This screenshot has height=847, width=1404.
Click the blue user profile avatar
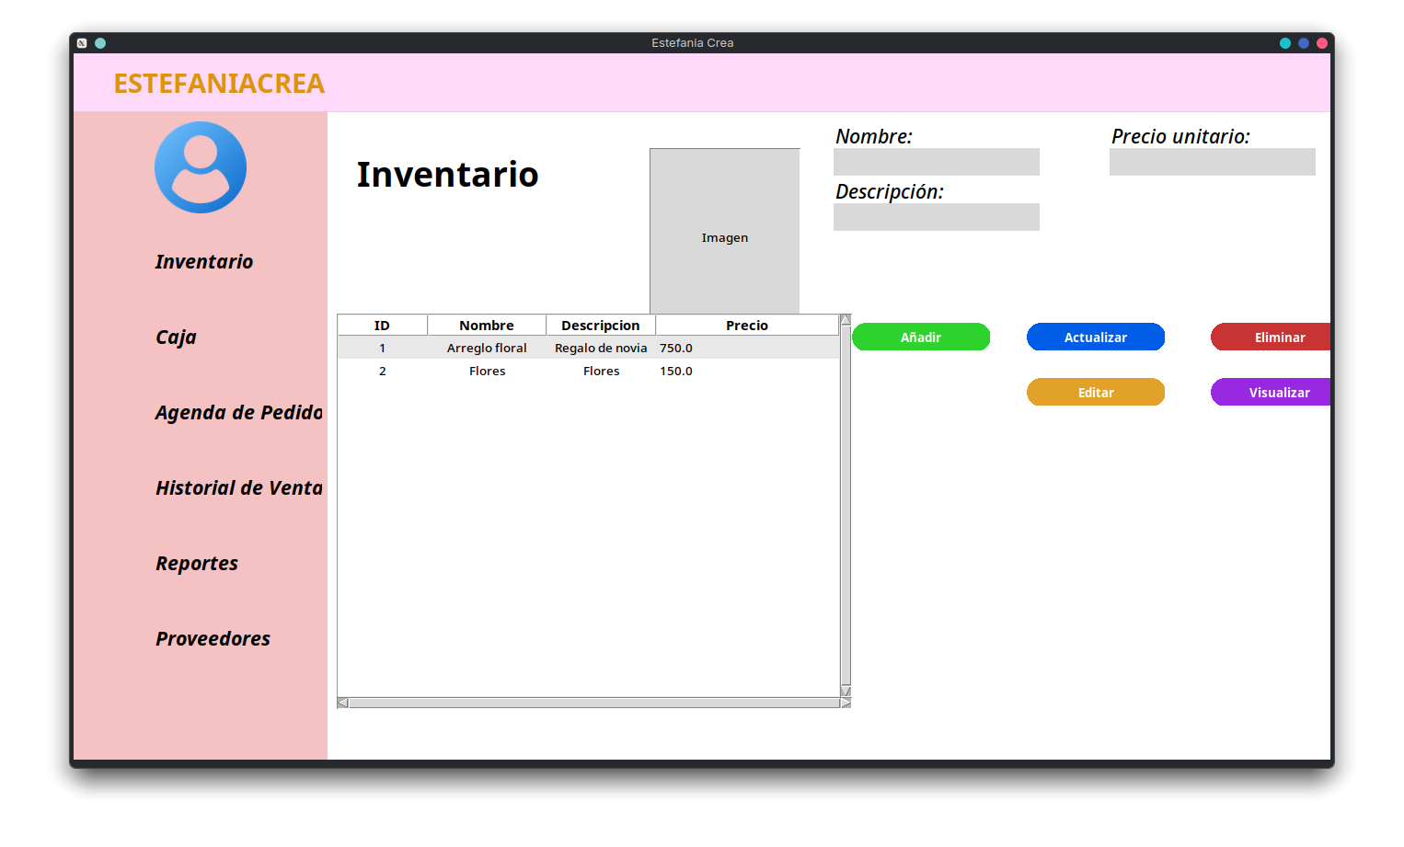click(201, 167)
